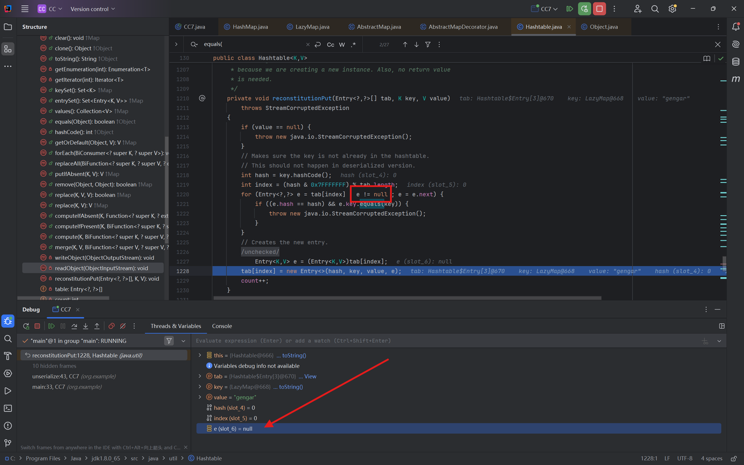Open the CC7 run configuration dropdown
The height and width of the screenshot is (465, 744).
coord(545,9)
